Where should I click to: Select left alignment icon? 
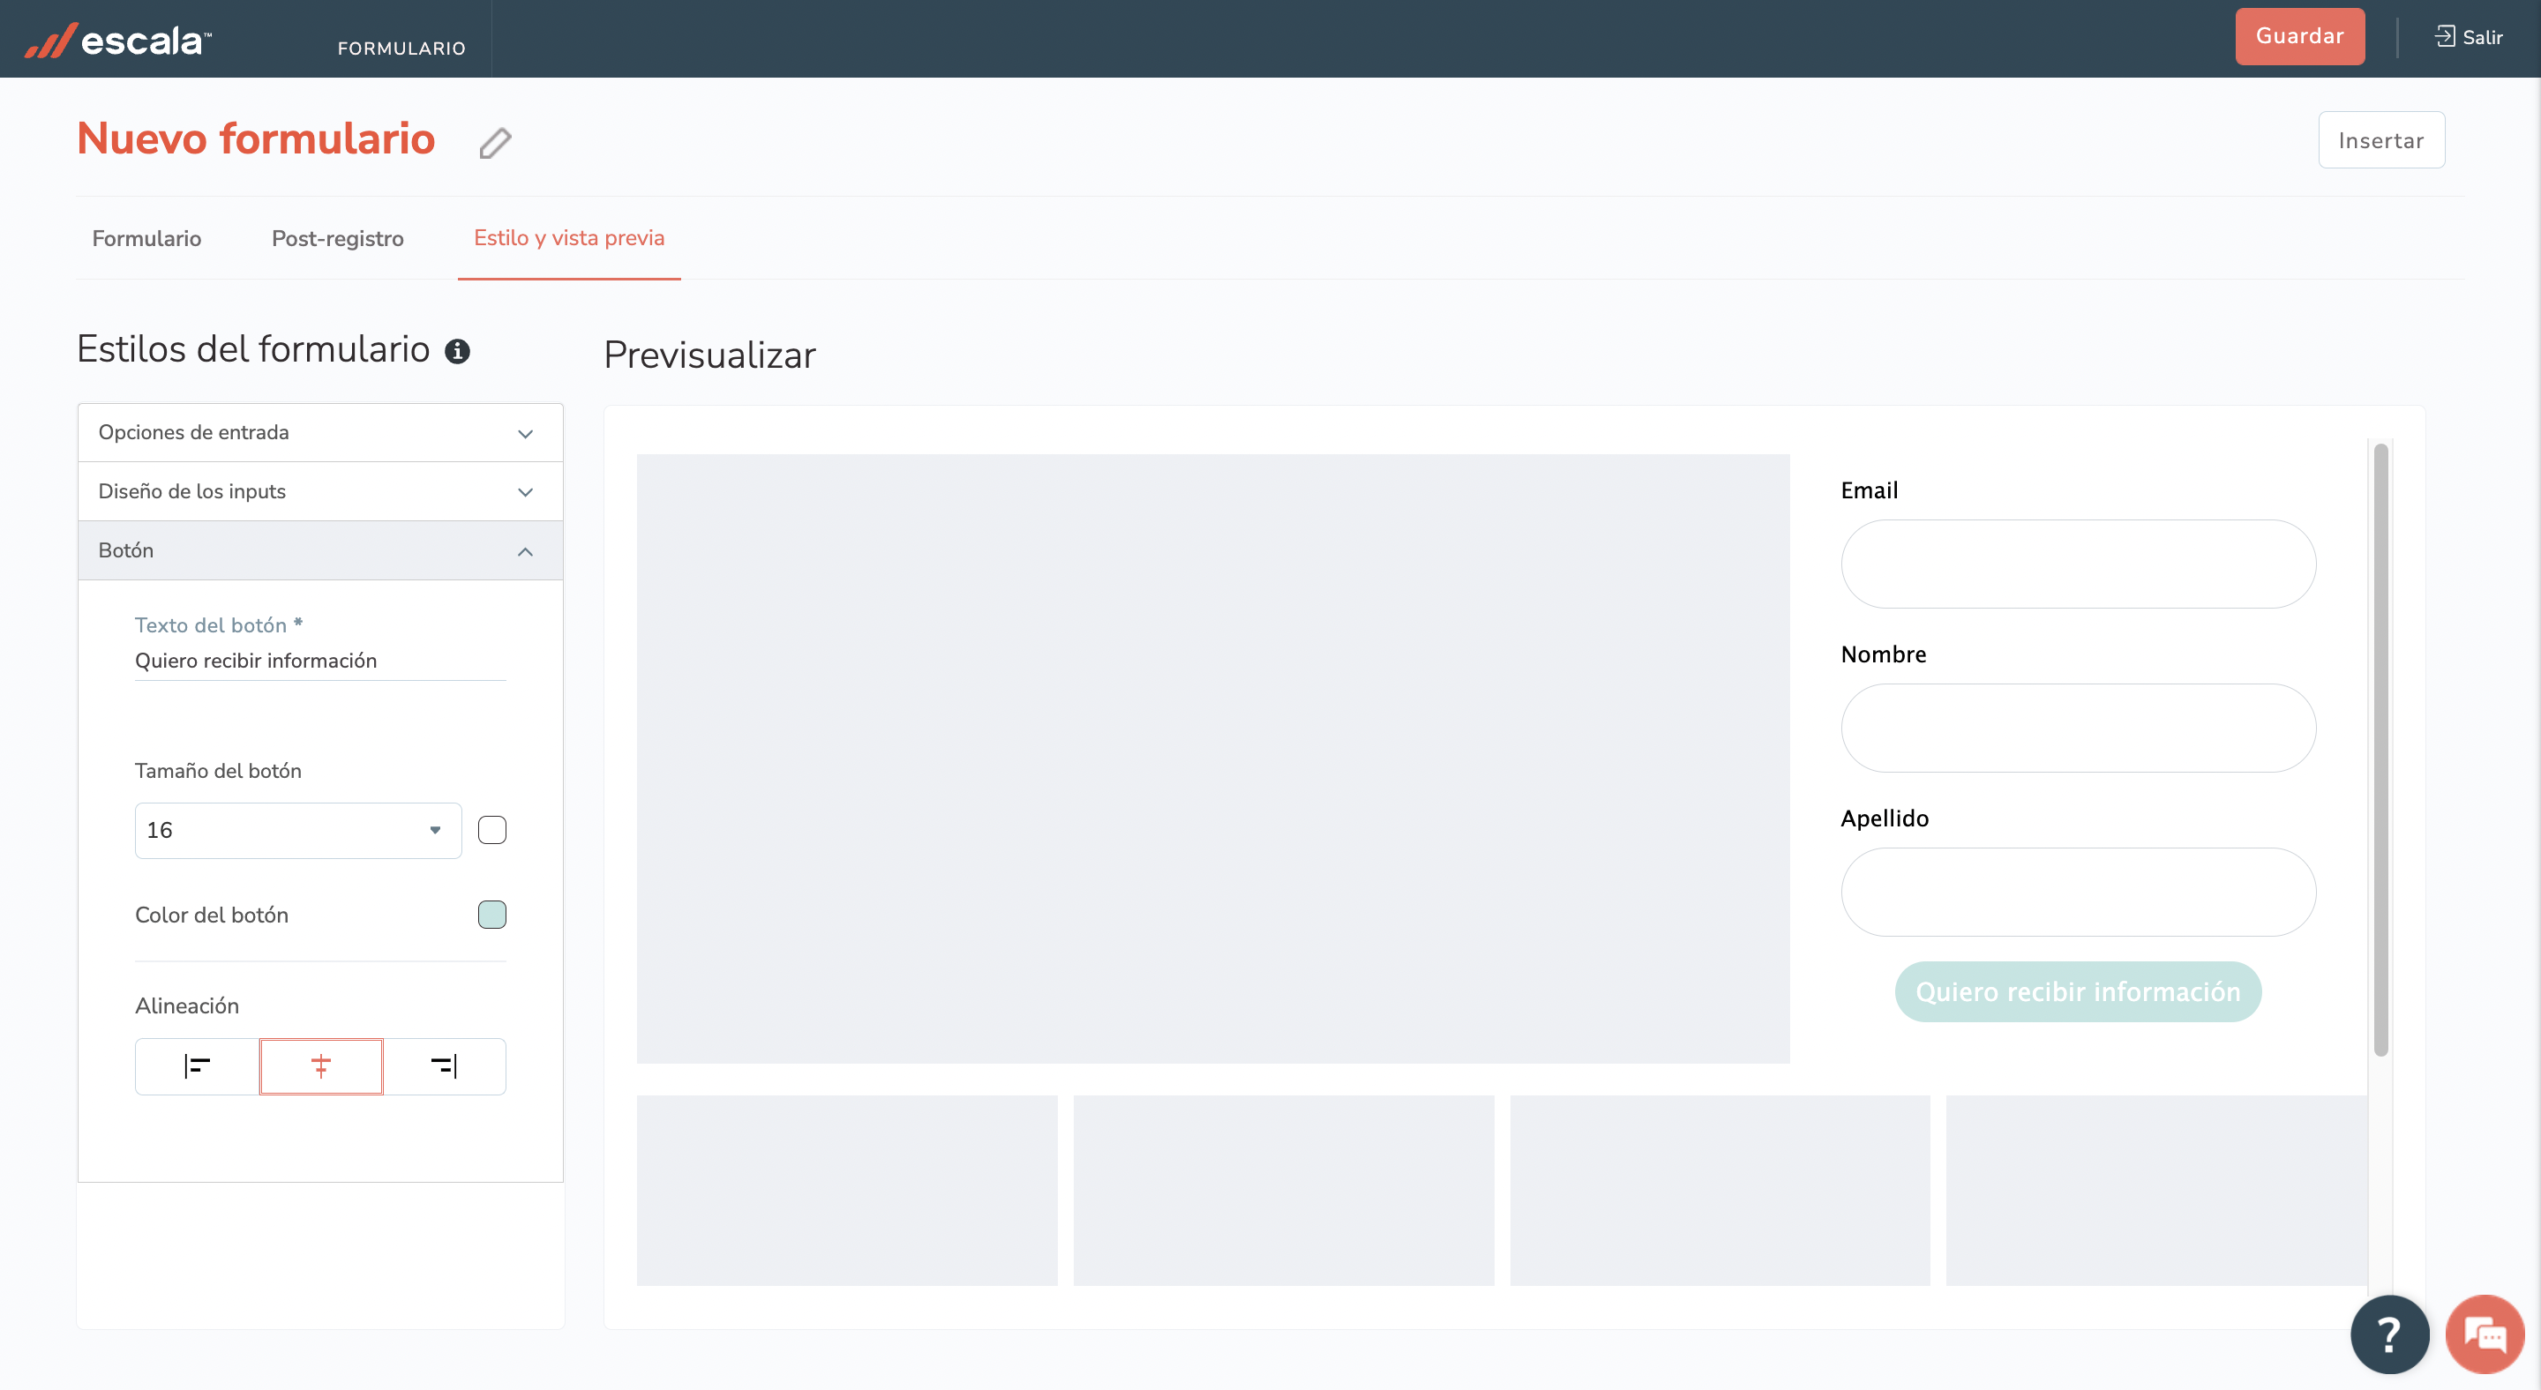click(x=198, y=1065)
